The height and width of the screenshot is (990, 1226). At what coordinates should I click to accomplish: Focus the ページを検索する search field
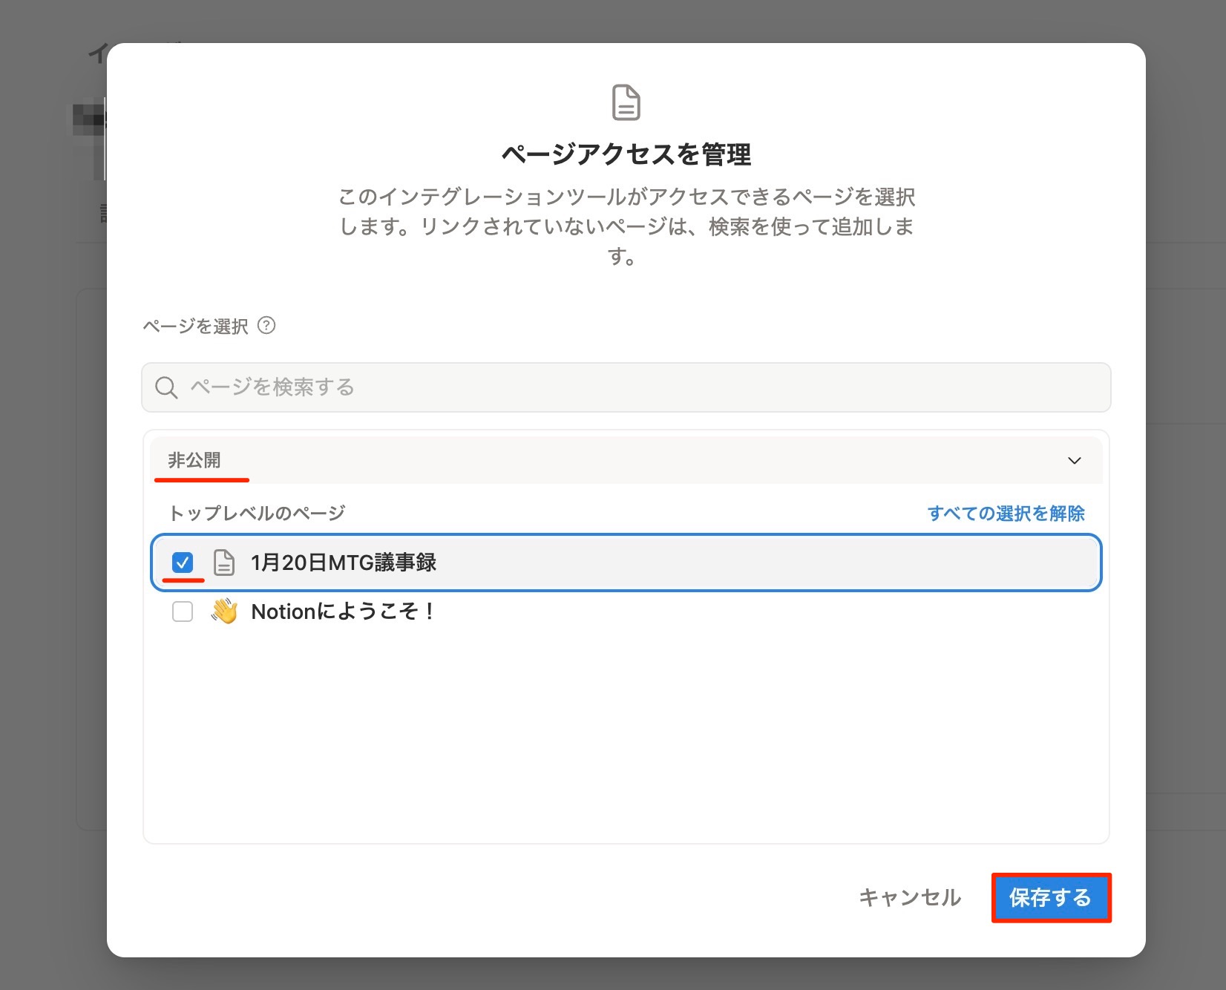pyautogui.click(x=638, y=387)
